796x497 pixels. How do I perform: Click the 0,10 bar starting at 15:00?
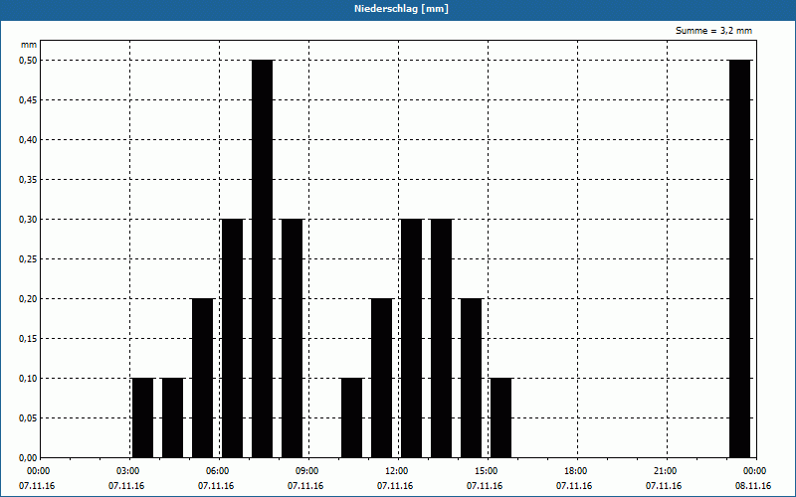click(501, 417)
